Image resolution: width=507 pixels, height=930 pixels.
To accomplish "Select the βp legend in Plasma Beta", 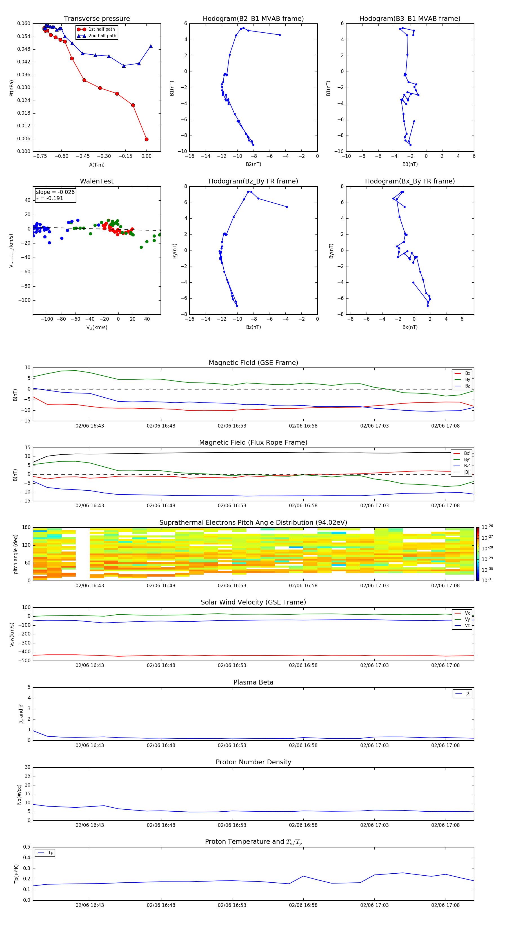I will pos(463,694).
